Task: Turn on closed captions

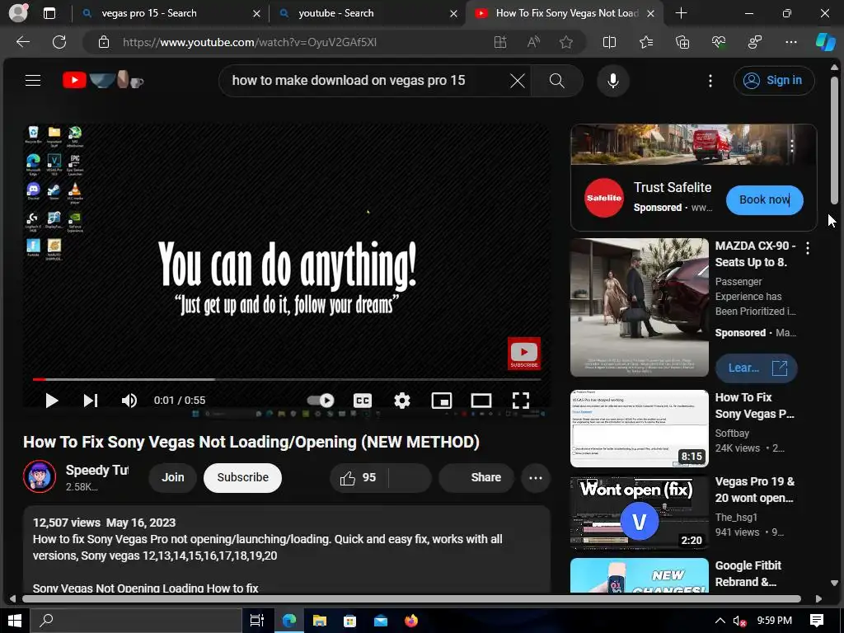Action: point(363,400)
